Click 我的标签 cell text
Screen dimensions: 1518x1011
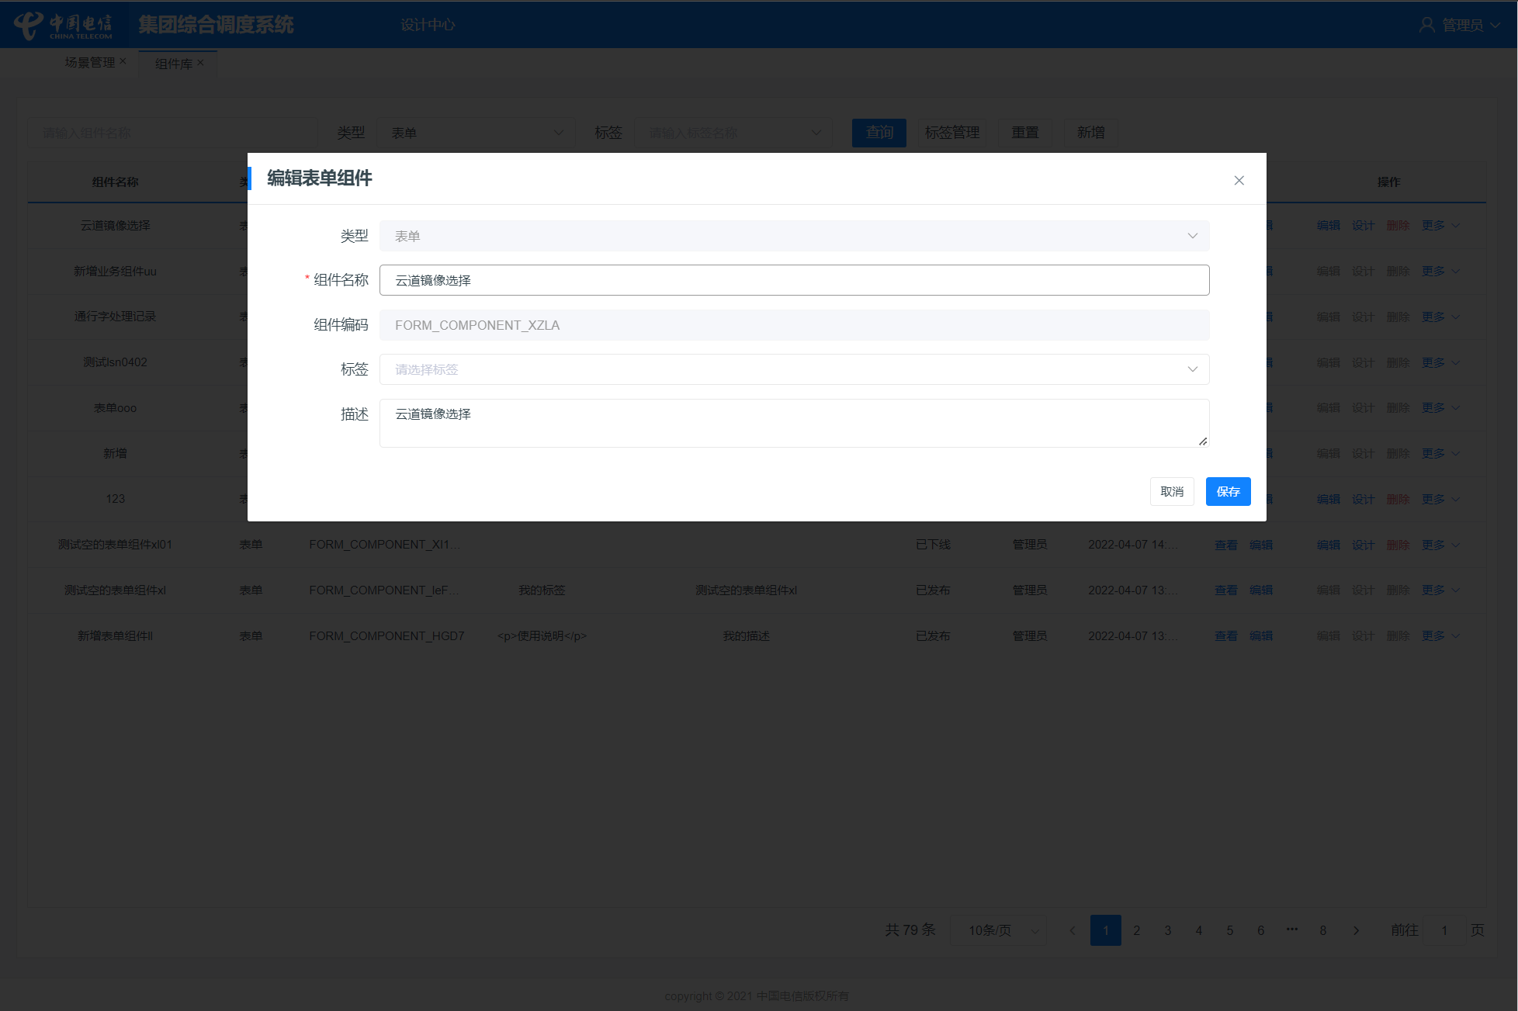542,590
